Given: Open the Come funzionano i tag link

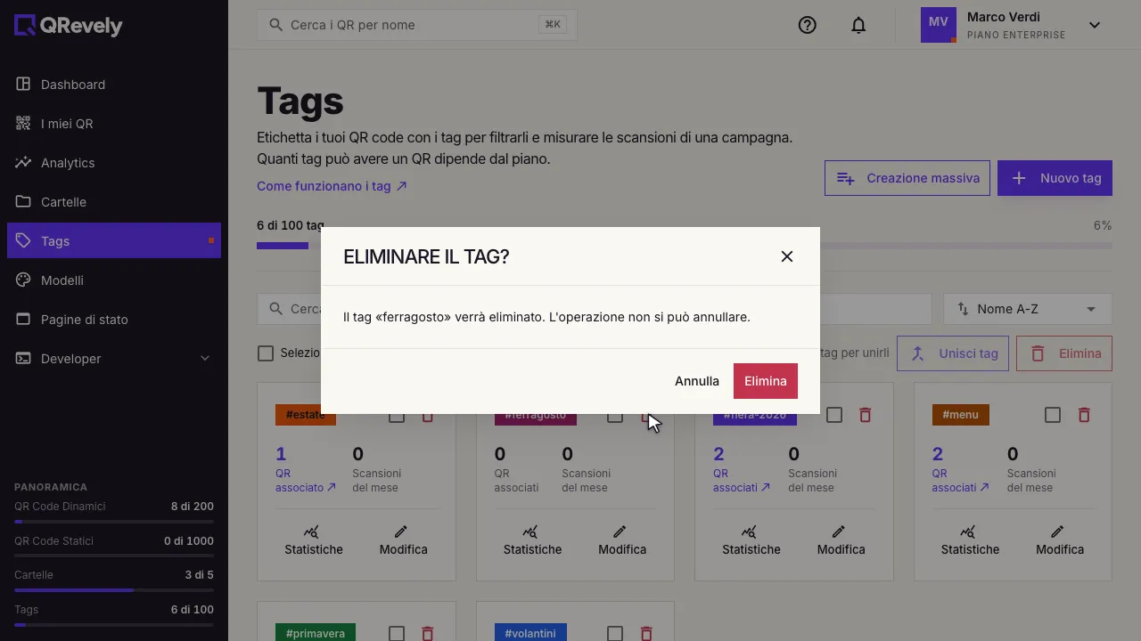Looking at the screenshot, I should (x=332, y=186).
